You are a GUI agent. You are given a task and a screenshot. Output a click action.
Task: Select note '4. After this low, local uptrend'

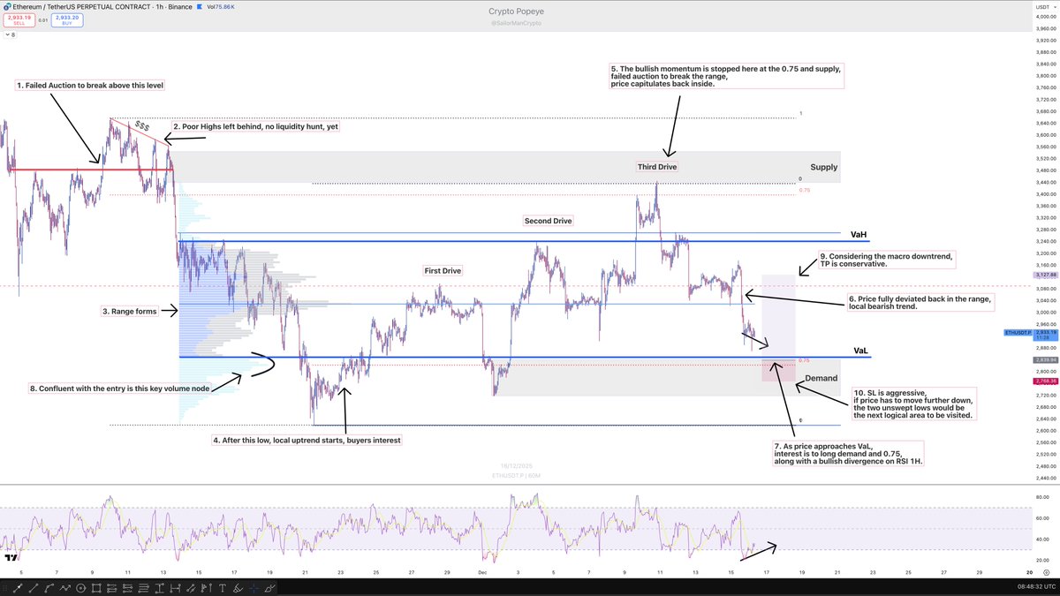[x=308, y=439]
